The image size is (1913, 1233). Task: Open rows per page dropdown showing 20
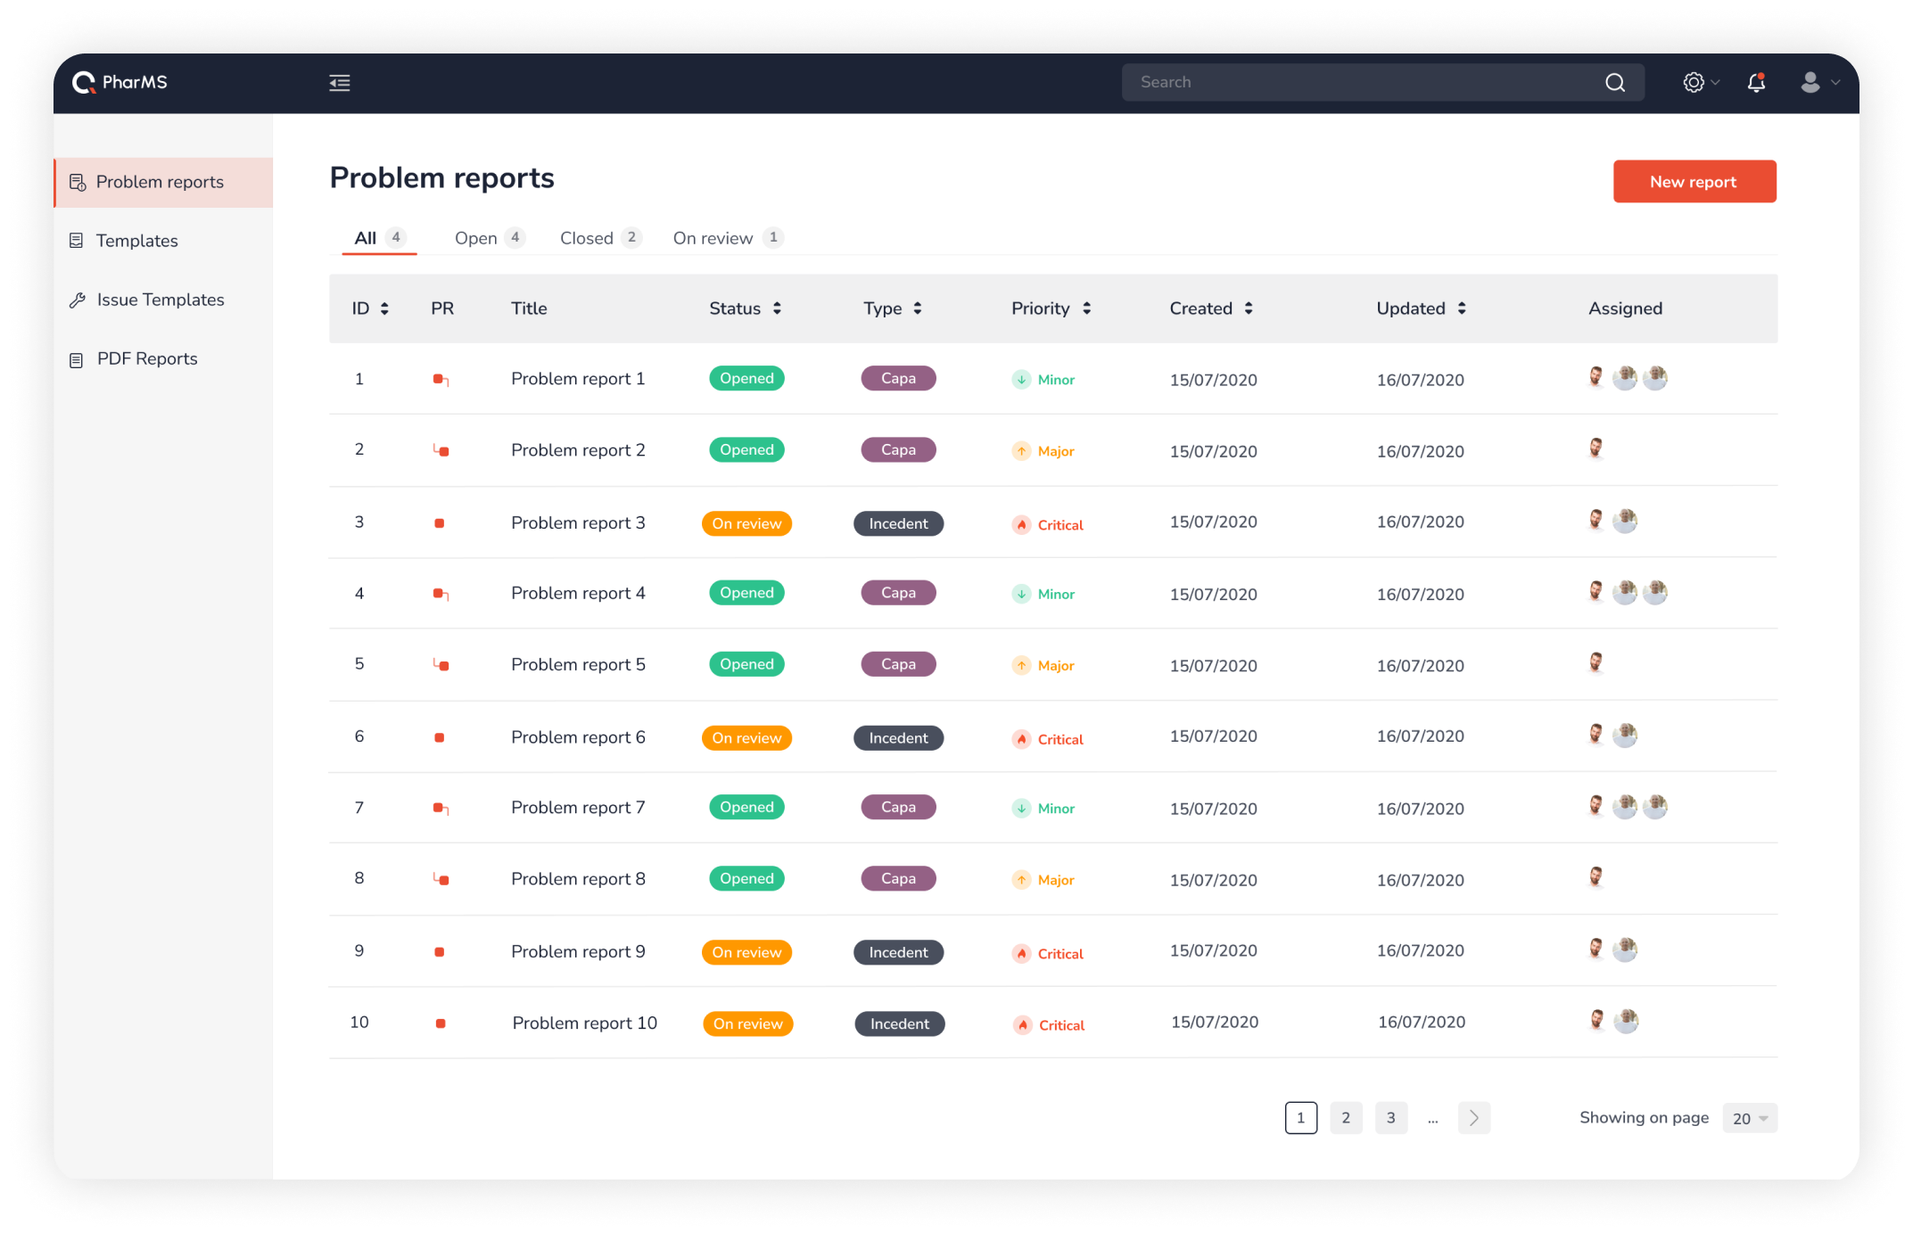1750,1118
